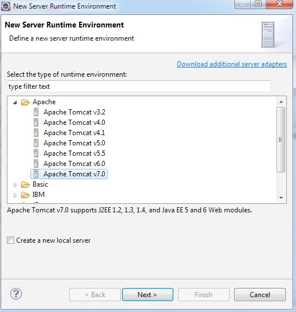This screenshot has width=296, height=312.
Task: Click the Eclipse icon in title bar
Action: pos(6,6)
